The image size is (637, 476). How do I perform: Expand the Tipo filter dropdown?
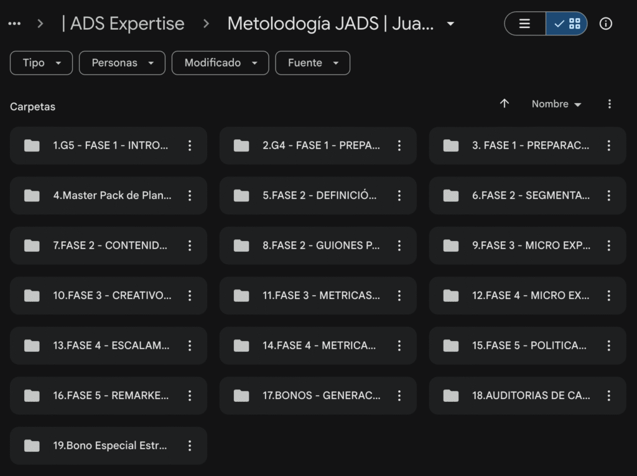click(42, 63)
